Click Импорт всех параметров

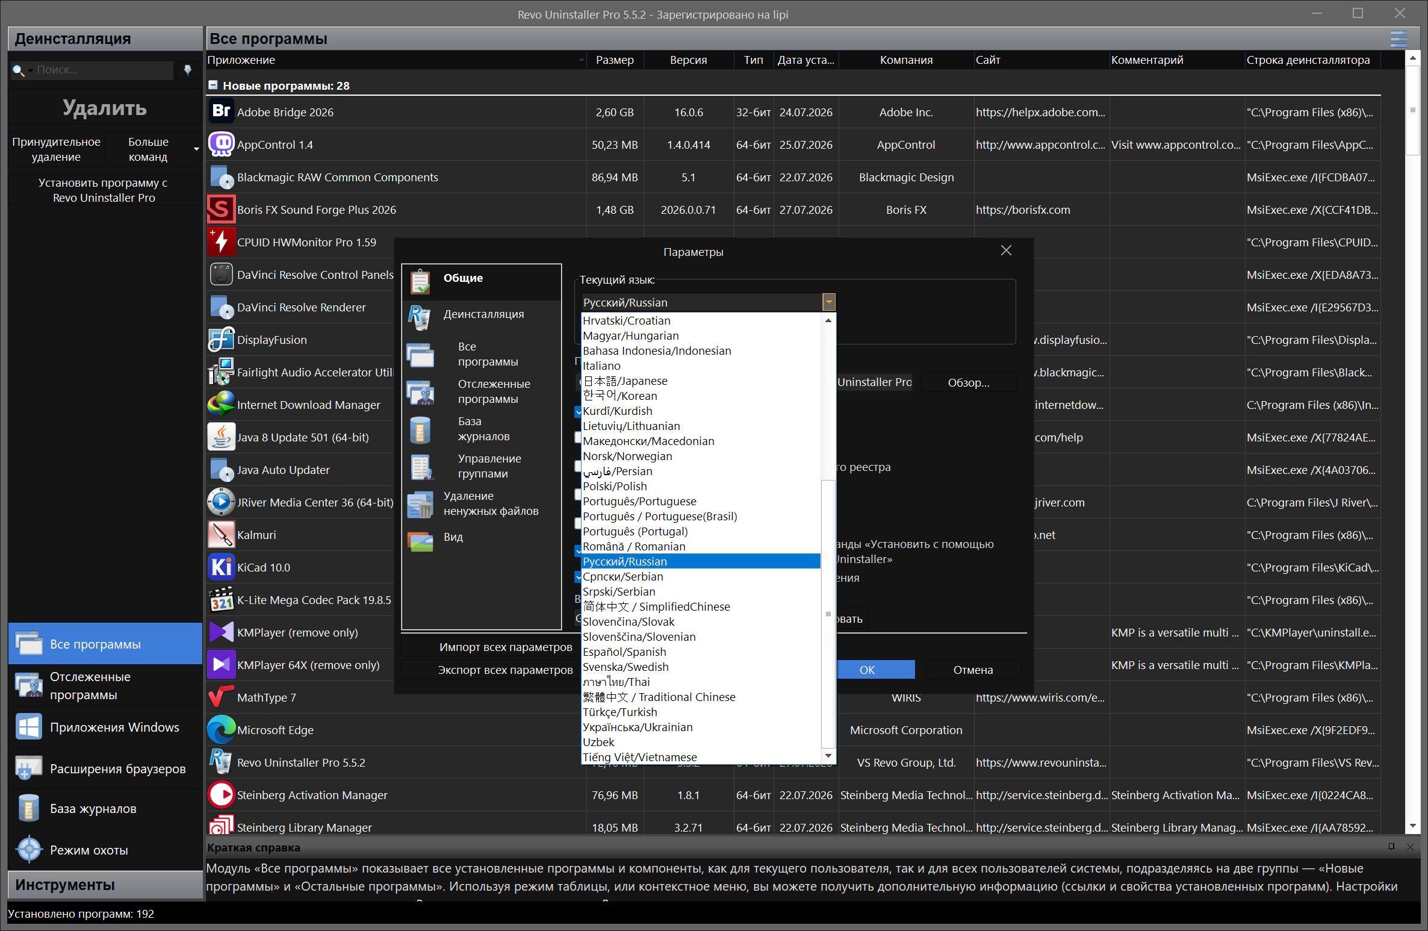tap(505, 647)
